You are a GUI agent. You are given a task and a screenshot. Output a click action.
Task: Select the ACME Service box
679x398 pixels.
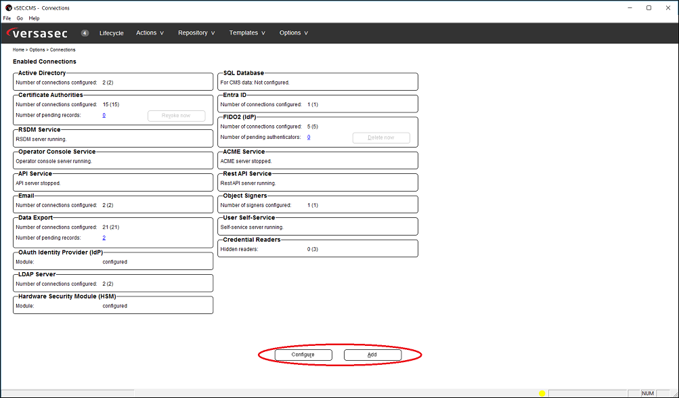pyautogui.click(x=318, y=159)
